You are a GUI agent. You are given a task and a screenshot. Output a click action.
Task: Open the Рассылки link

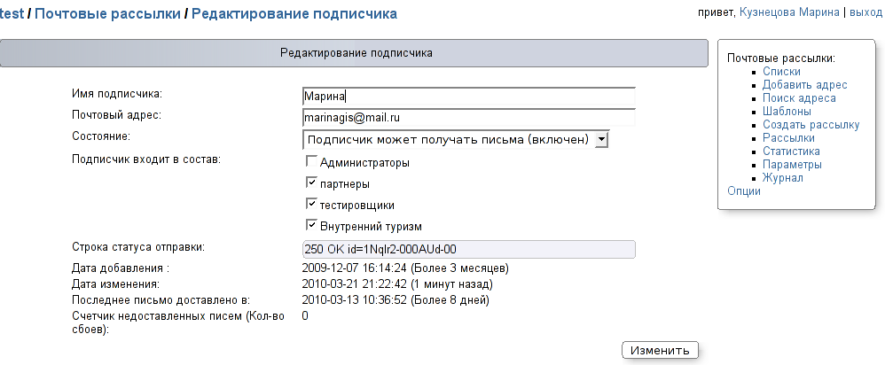(788, 137)
